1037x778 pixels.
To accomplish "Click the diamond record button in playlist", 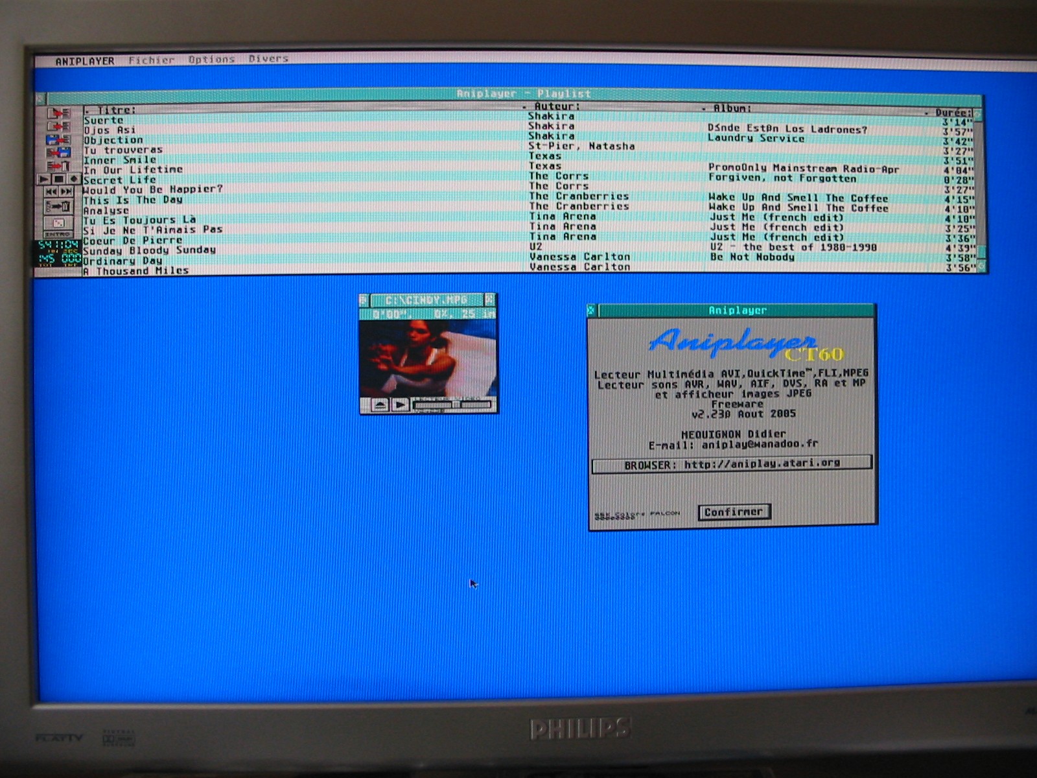I will [73, 179].
